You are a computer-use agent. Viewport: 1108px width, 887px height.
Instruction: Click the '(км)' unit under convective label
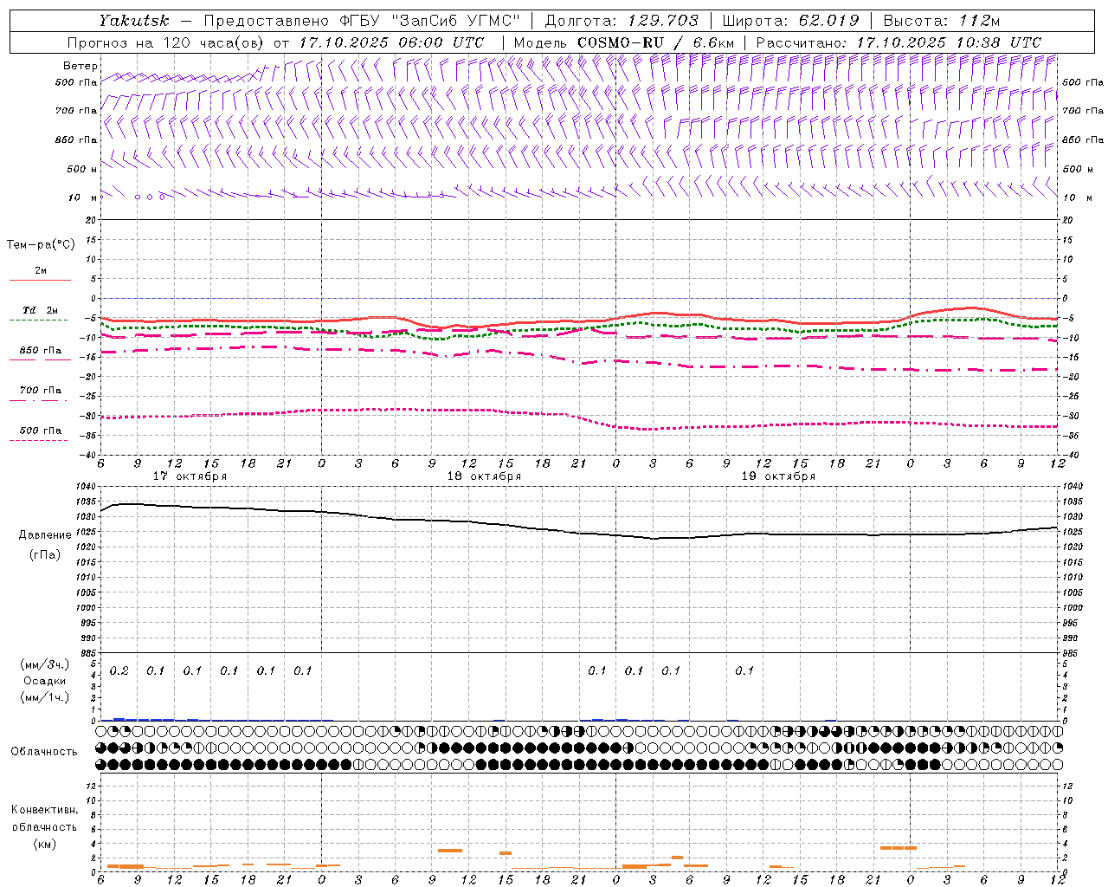click(44, 843)
